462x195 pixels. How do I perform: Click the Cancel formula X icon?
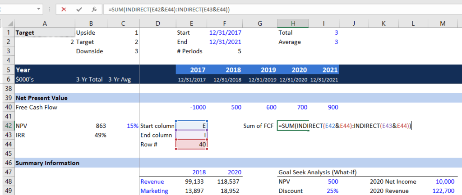(64, 9)
